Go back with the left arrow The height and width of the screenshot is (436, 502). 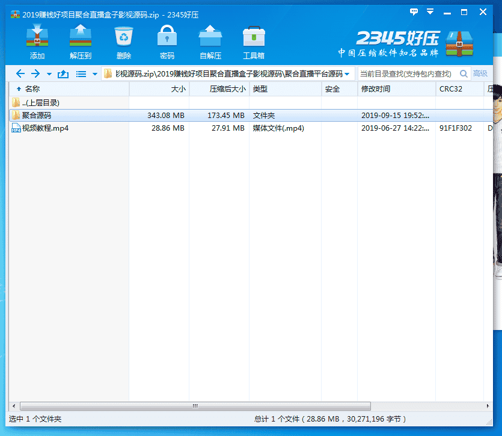tap(20, 73)
